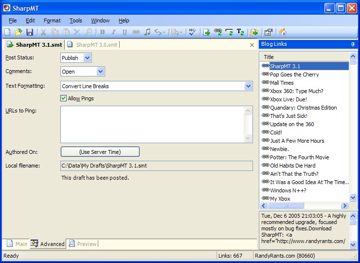Click the (Use Server Time) button
This screenshot has width=360, height=263.
[x=100, y=152]
